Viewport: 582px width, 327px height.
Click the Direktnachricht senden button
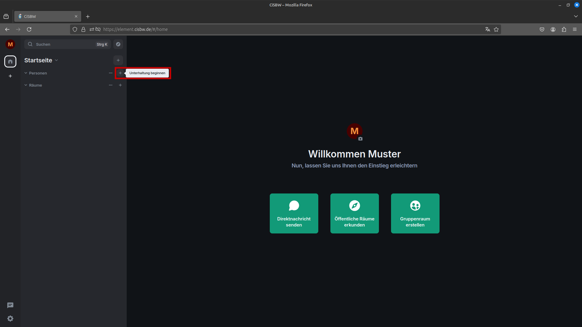294,213
